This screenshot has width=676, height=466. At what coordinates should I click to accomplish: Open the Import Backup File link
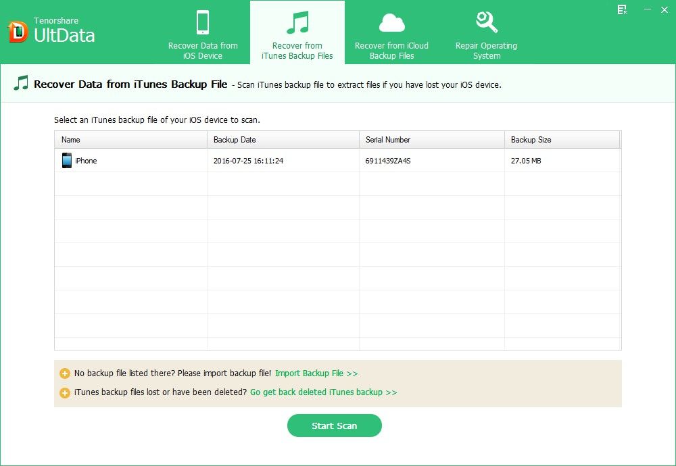coord(316,373)
